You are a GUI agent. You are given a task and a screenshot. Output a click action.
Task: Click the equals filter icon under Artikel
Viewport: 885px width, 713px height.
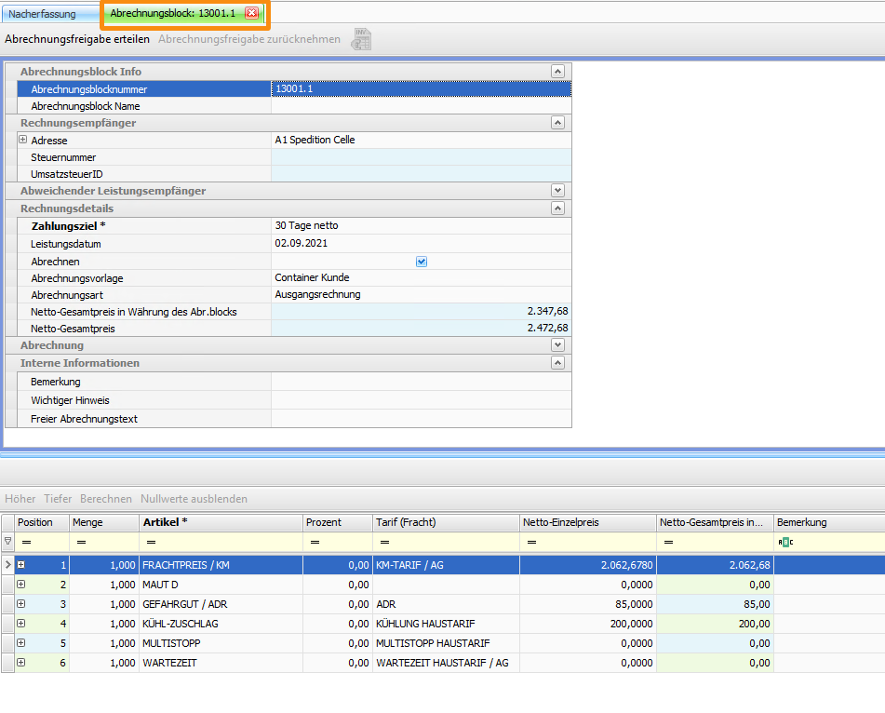151,542
